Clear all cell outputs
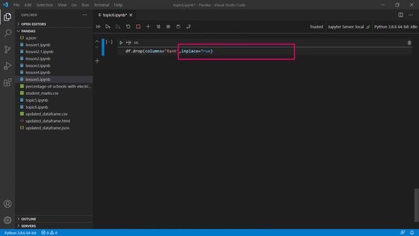Viewport: 419px width, 236px height. coord(158,27)
